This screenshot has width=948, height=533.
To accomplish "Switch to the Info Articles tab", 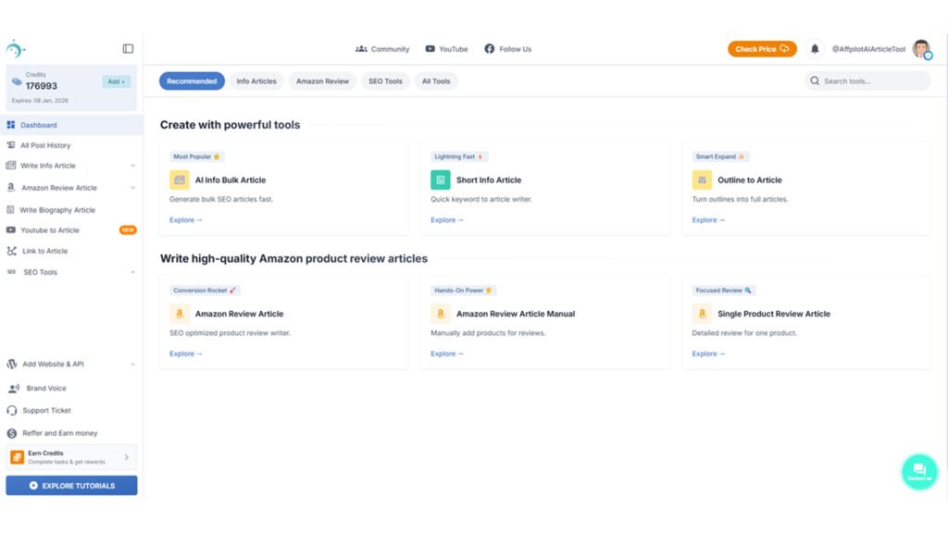I will pyautogui.click(x=256, y=81).
